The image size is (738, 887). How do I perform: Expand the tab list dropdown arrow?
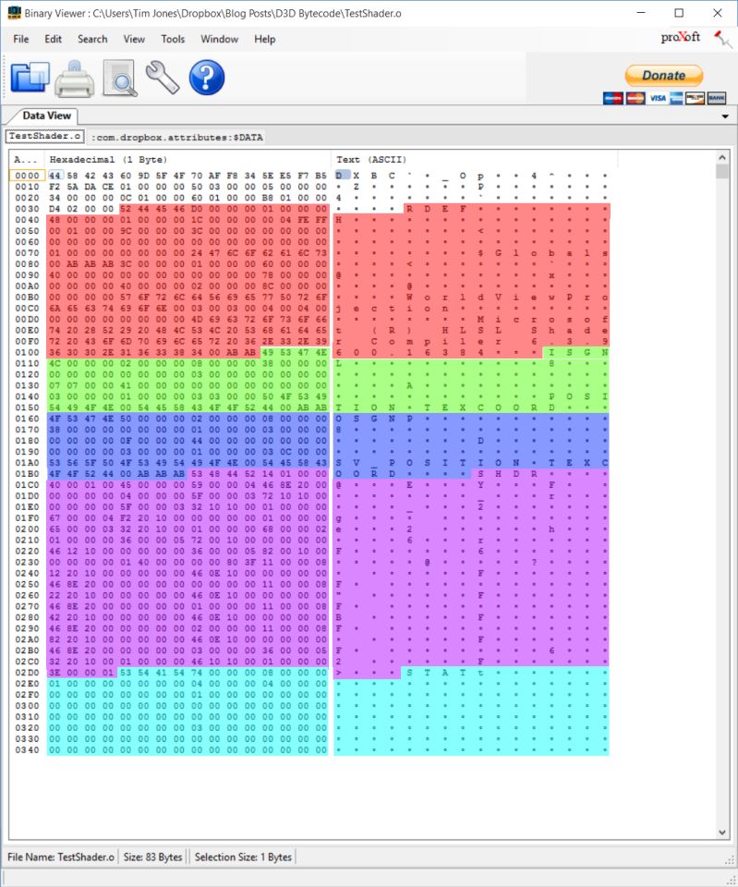pyautogui.click(x=725, y=116)
